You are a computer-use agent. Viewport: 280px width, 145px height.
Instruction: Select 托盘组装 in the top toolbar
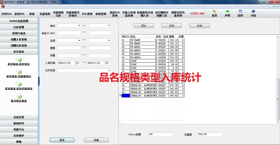tap(45, 14)
